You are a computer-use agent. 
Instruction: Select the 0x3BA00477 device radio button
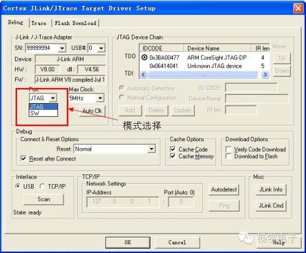144,57
